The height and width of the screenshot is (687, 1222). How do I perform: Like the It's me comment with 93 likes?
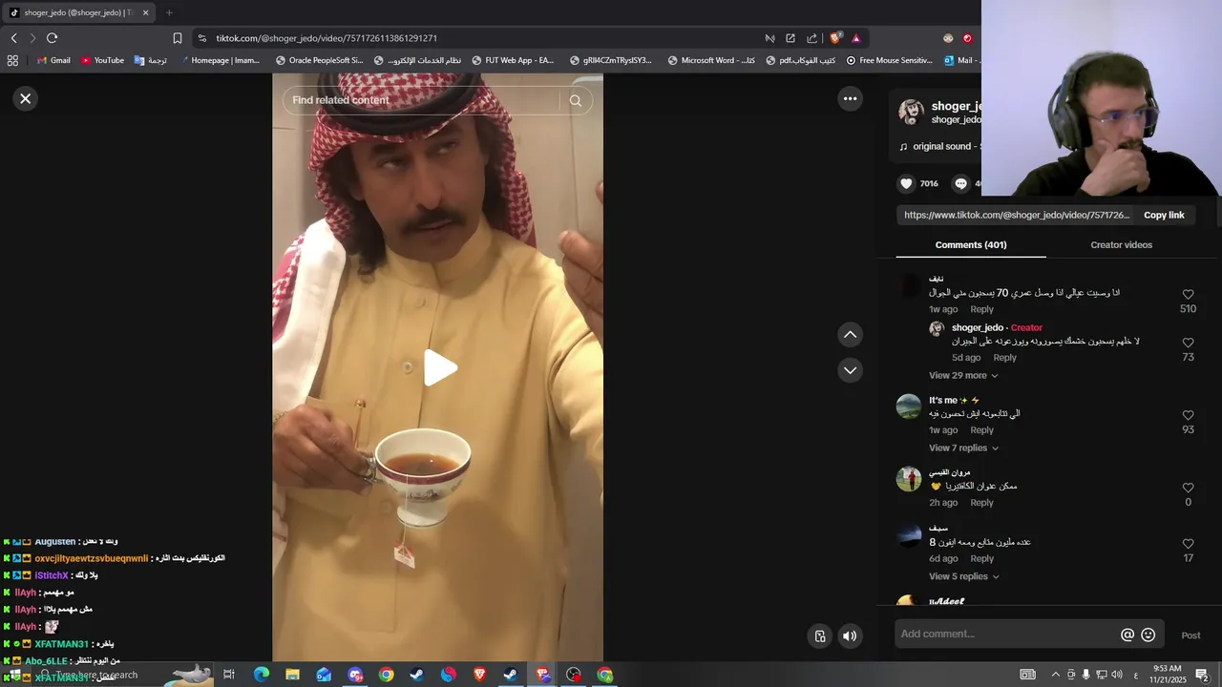pyautogui.click(x=1188, y=415)
